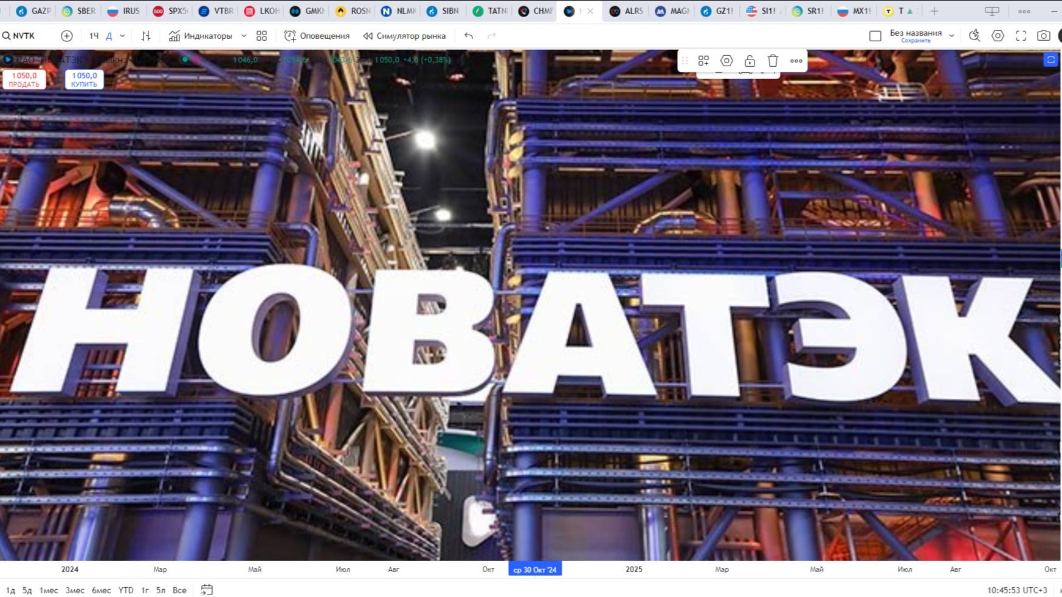
Task: Switch to the ALRS tab
Action: pyautogui.click(x=626, y=11)
